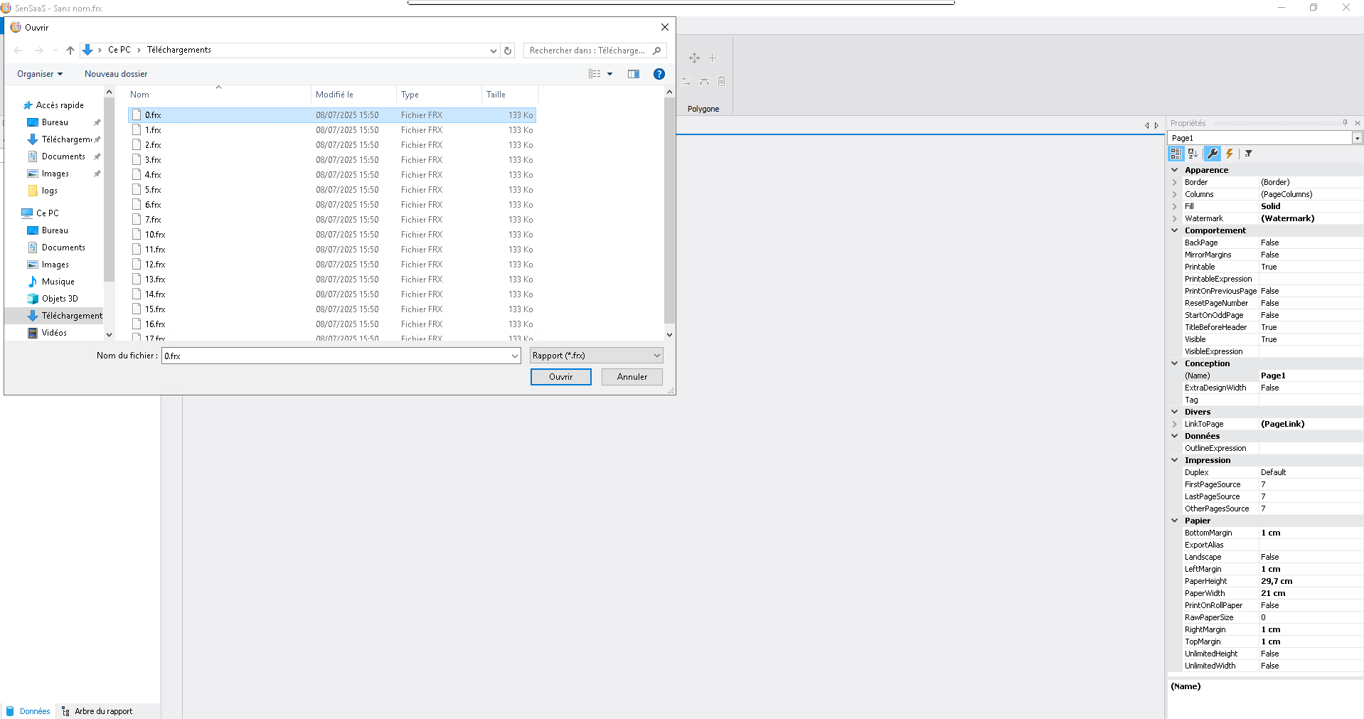1364x719 pixels.
Task: Open the Organiser menu
Action: point(40,74)
